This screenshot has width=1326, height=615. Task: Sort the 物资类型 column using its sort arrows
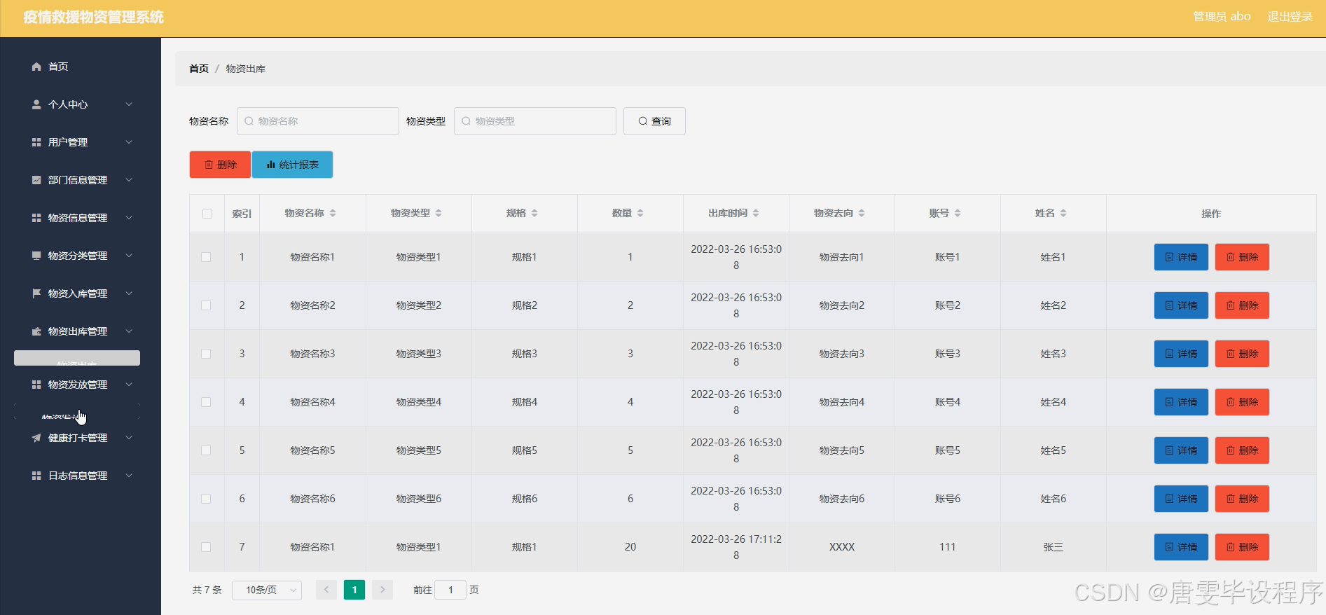click(x=438, y=213)
